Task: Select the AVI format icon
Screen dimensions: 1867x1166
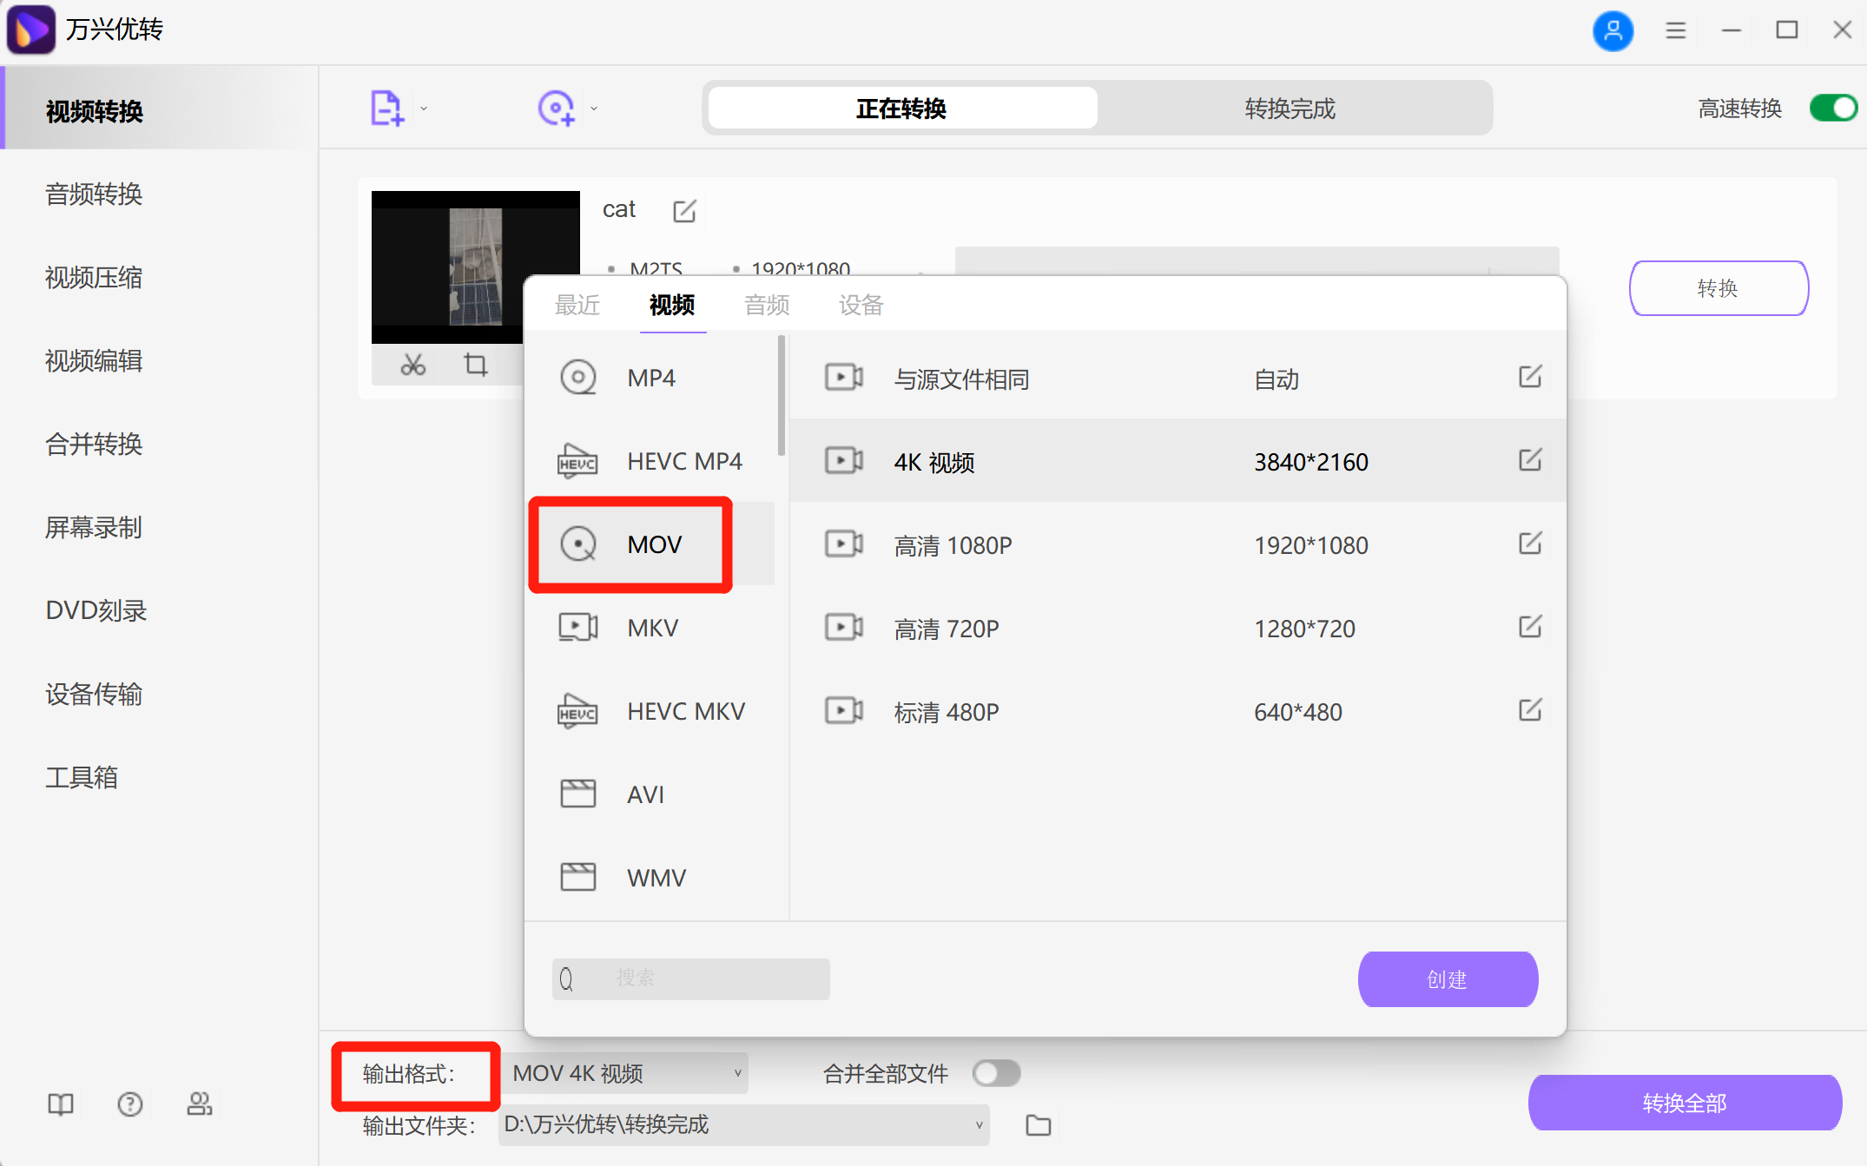Action: pyautogui.click(x=577, y=793)
